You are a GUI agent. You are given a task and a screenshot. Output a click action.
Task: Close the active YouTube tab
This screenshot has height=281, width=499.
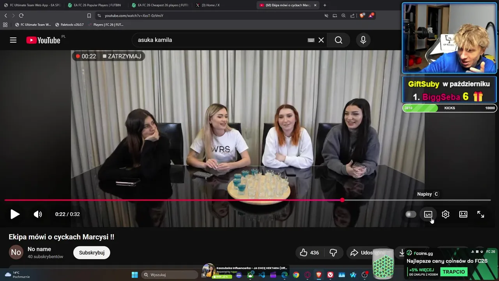(x=315, y=5)
